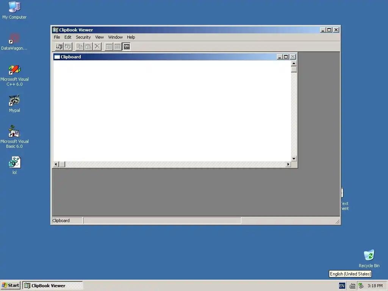The image size is (388, 291).
Task: Open the File menu
Action: [x=57, y=37]
